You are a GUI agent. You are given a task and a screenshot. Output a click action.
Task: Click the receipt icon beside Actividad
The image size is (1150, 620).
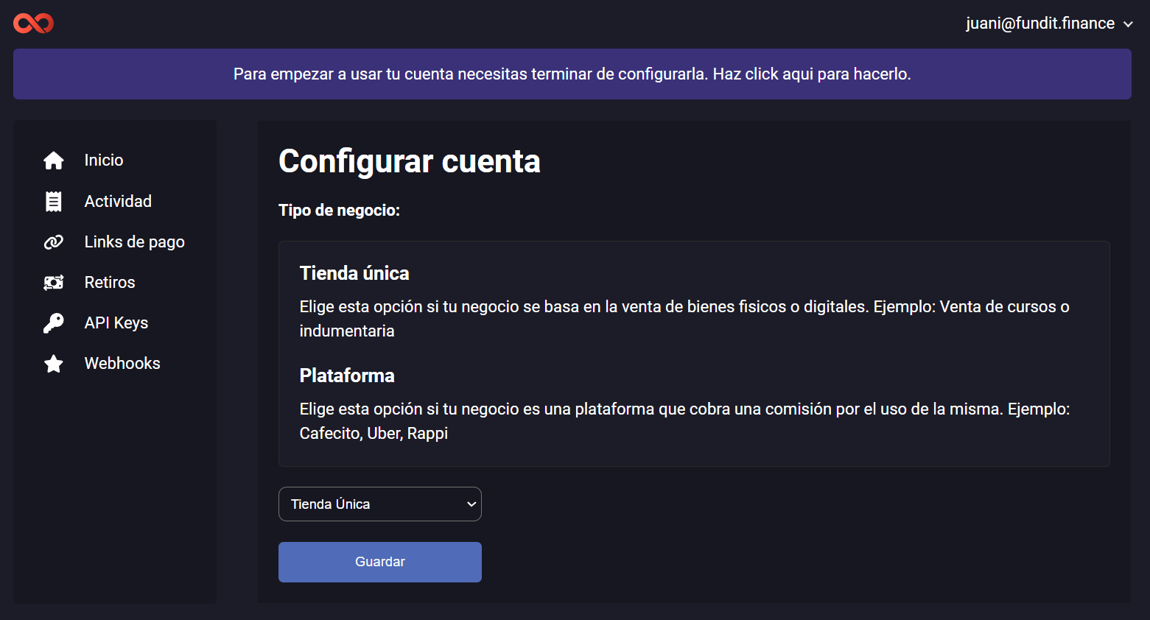tap(54, 202)
